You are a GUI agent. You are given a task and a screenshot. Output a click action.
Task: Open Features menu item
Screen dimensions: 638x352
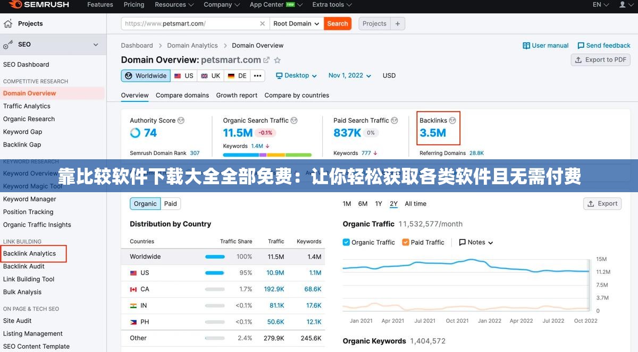pos(100,5)
